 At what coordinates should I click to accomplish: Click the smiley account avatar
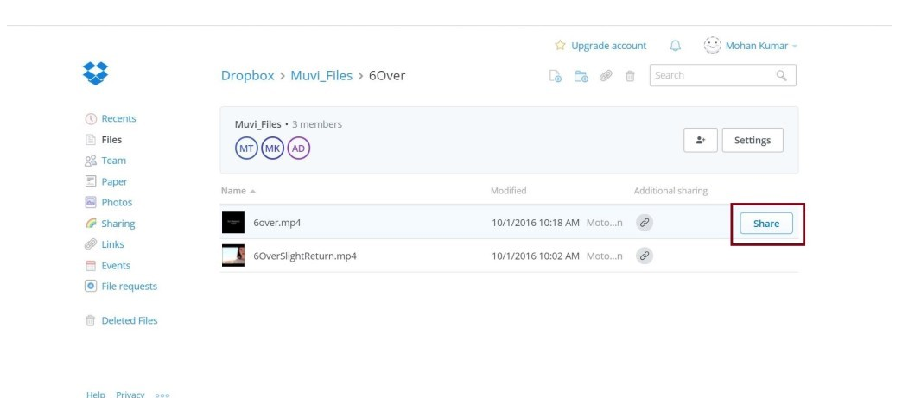pos(712,46)
